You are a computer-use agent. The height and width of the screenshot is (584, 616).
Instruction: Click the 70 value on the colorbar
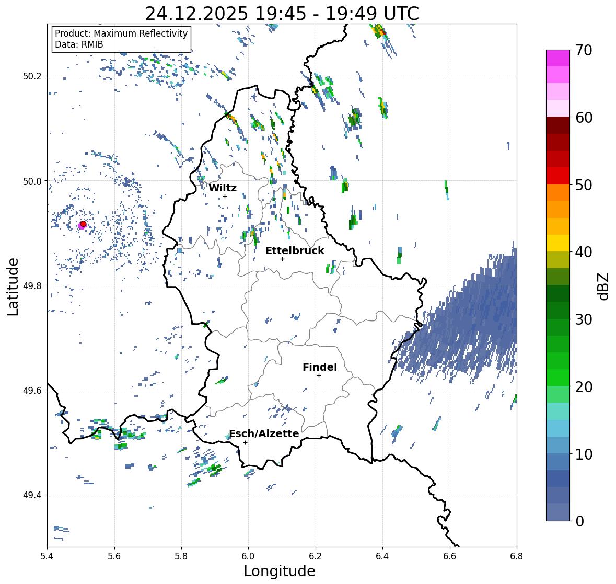coord(584,50)
